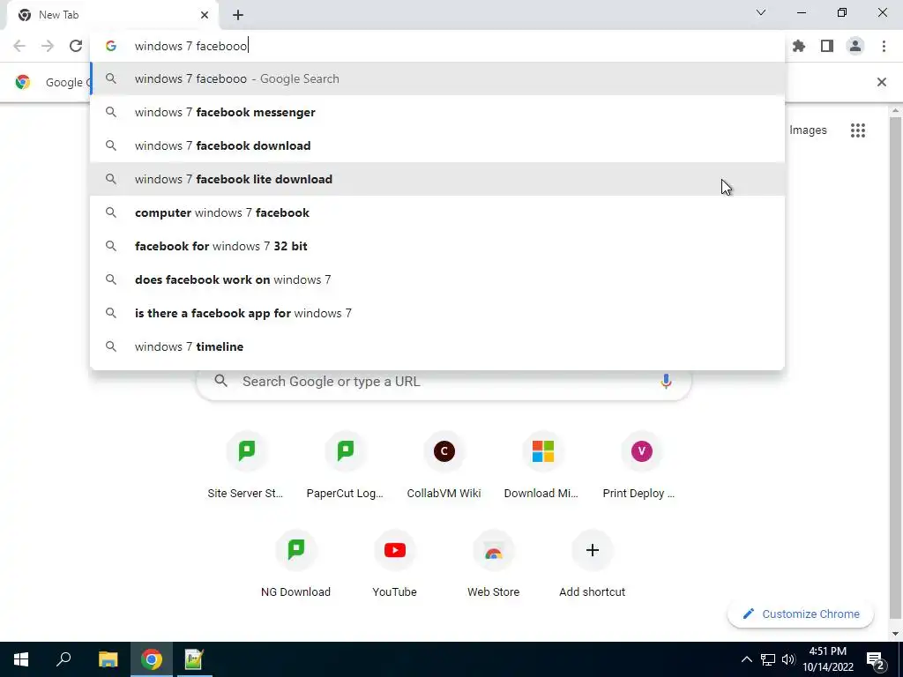Toggle the side panel icon
The width and height of the screenshot is (903, 677).
827,46
